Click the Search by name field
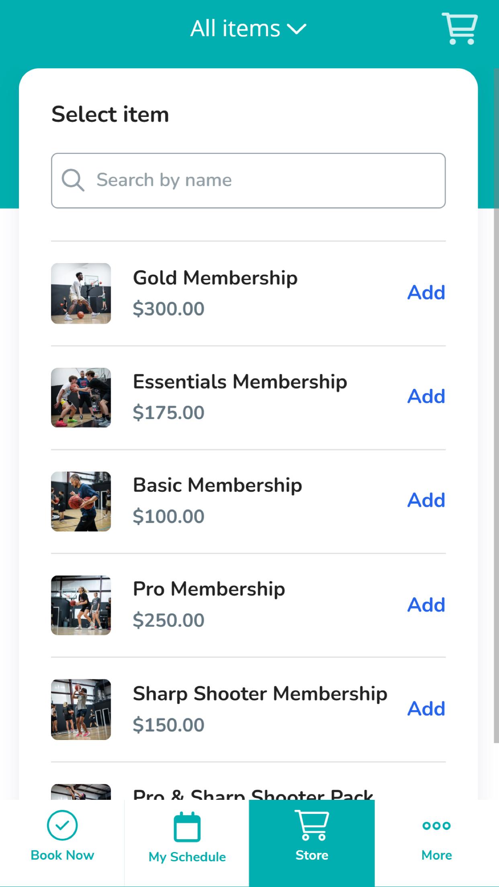The width and height of the screenshot is (499, 887). [248, 180]
